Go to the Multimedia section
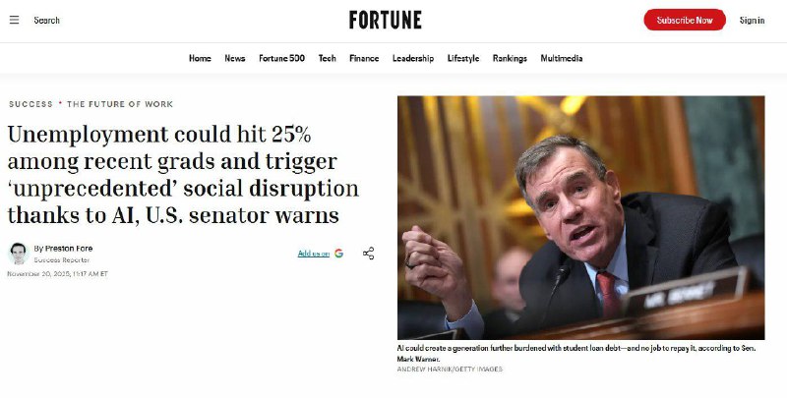 point(562,58)
